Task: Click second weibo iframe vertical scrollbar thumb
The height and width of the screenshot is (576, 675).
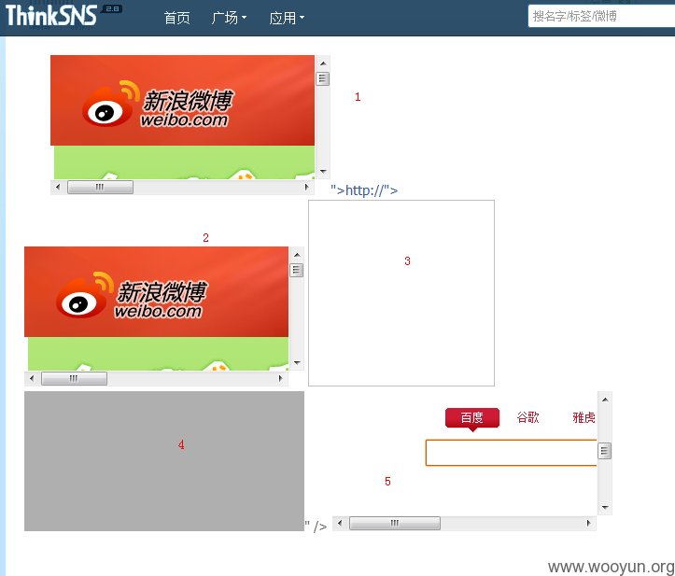Action: [297, 271]
